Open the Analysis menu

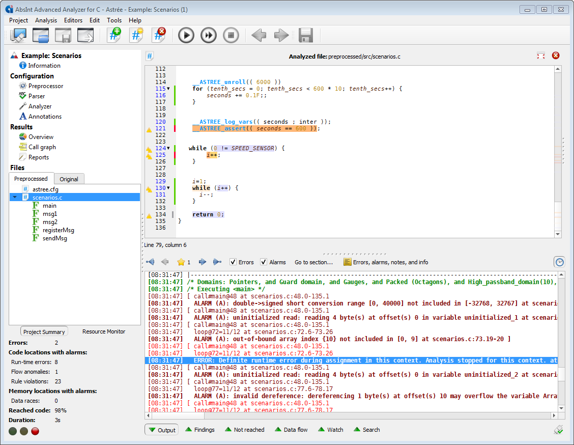coord(46,20)
